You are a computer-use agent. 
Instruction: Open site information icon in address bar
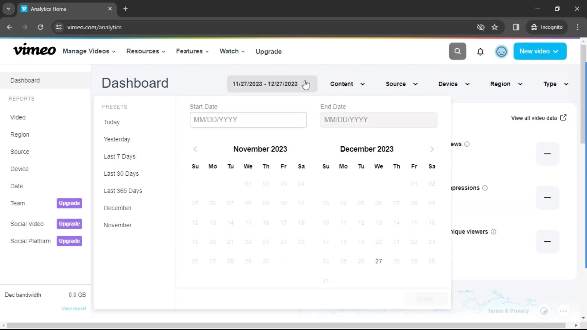coord(59,27)
